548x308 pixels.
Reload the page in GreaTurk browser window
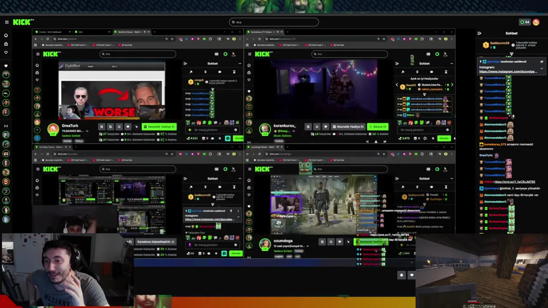[x=48, y=39]
